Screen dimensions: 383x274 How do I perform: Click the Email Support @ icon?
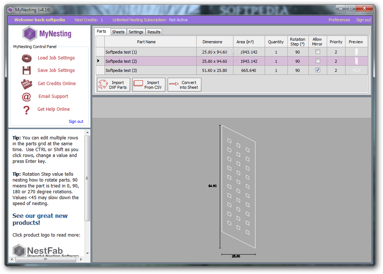click(26, 97)
